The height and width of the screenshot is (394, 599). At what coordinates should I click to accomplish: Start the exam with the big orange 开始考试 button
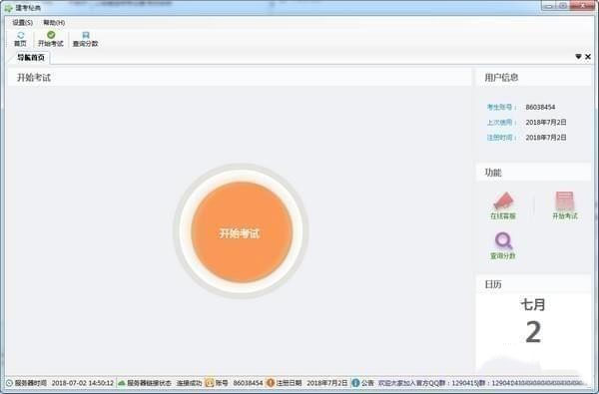pyautogui.click(x=241, y=232)
